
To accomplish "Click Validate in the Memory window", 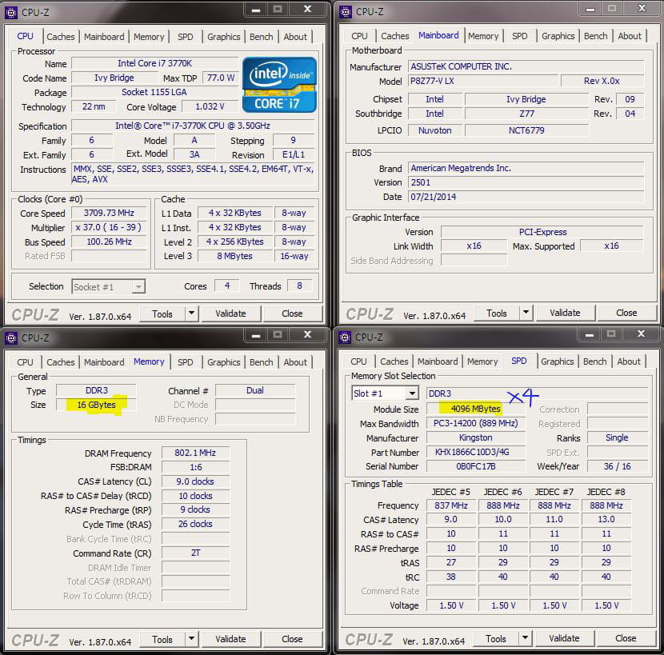I will click(230, 639).
